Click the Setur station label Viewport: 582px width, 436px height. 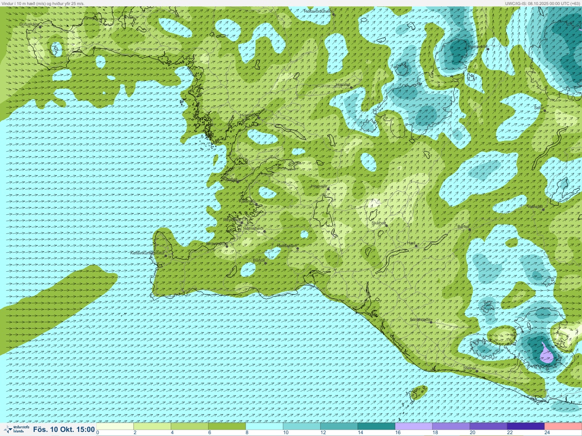pos(539,108)
